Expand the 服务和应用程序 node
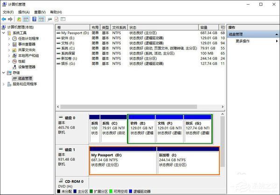 (x=4, y=84)
